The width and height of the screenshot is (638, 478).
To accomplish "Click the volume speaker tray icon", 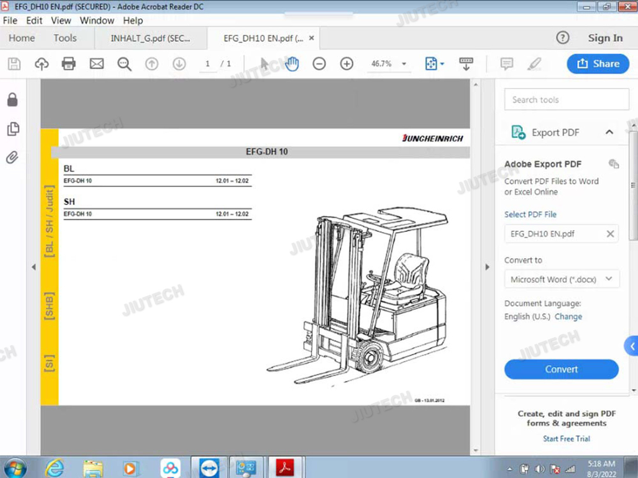I will click(539, 469).
